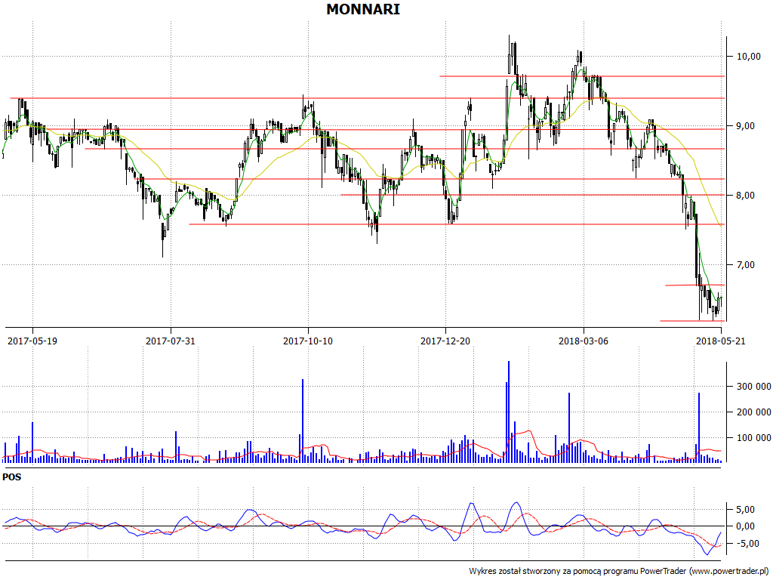
Task: Select the 2018-03-06 date label
Action: pyautogui.click(x=584, y=341)
